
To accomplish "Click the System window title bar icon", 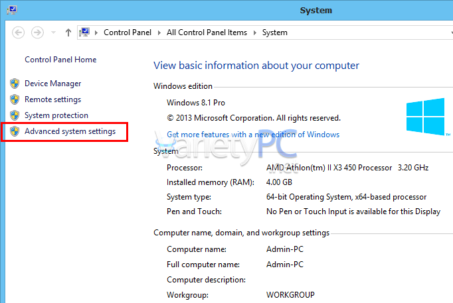I will 12,10.
